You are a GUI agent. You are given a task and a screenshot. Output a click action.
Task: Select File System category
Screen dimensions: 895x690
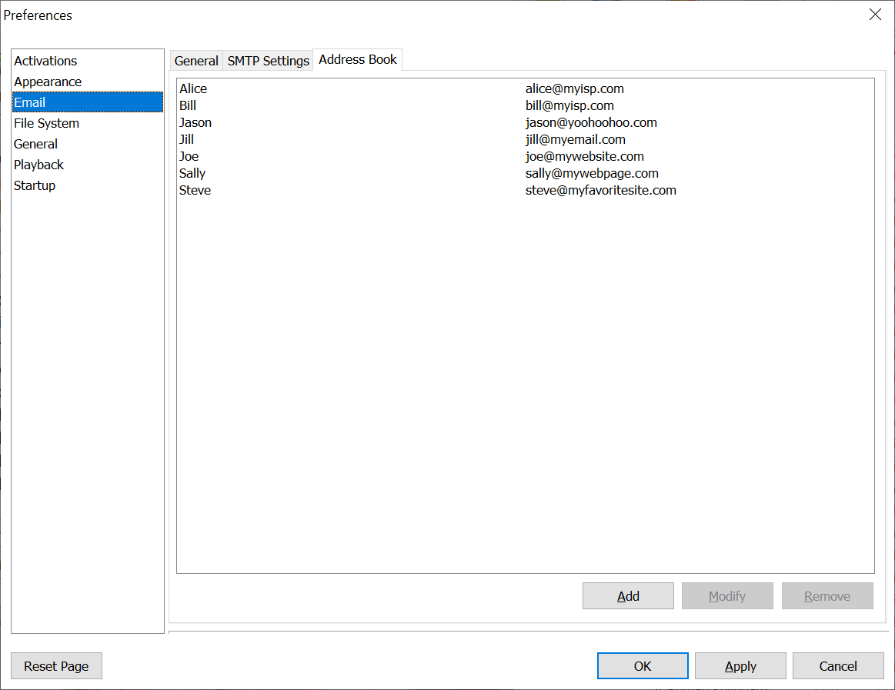point(46,123)
